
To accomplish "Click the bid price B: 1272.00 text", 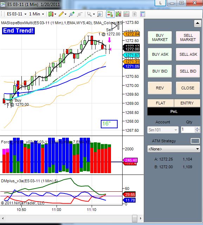I will click(164, 167).
